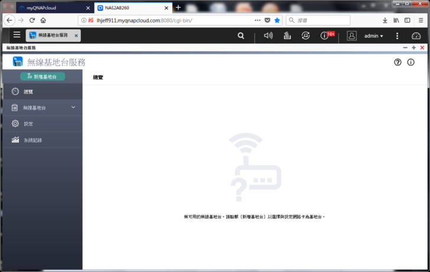The image size is (430, 272).
Task: Open the QTS main menu hamburger icon
Action: (x=17, y=34)
